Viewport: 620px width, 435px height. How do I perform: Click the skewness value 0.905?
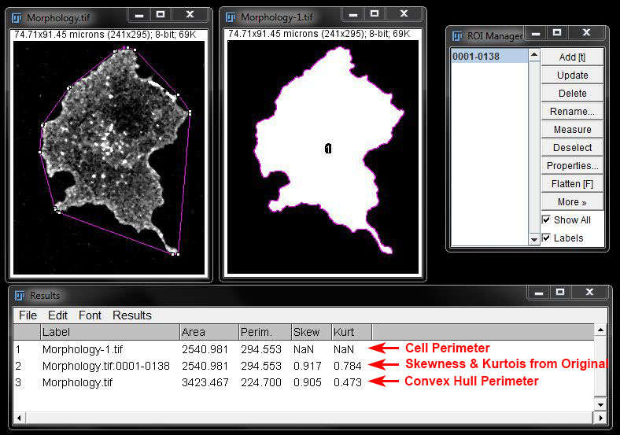[x=307, y=383]
